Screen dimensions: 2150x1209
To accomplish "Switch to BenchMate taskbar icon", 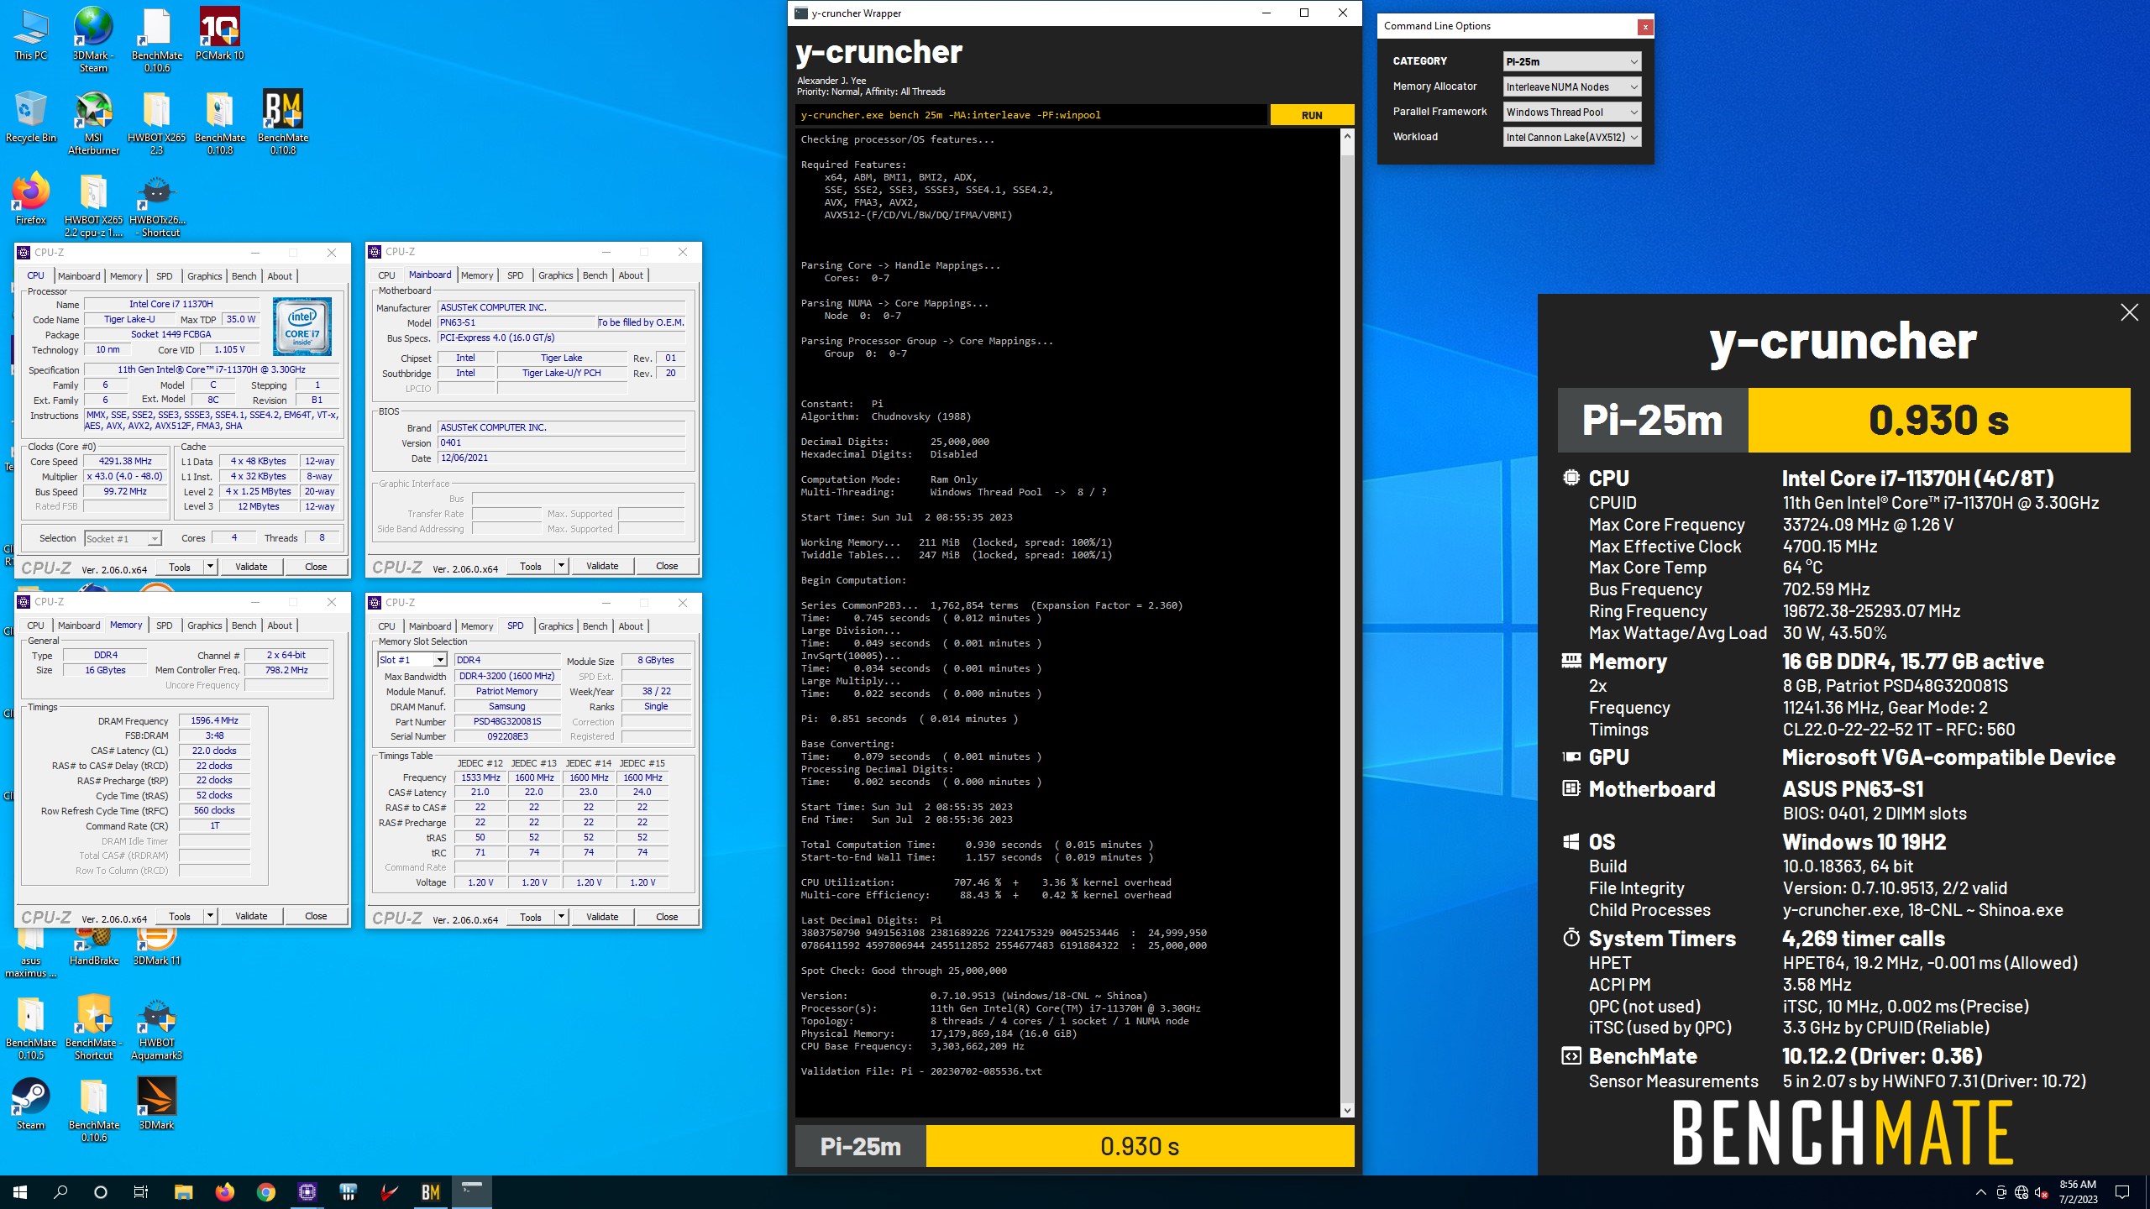I will [x=430, y=1192].
